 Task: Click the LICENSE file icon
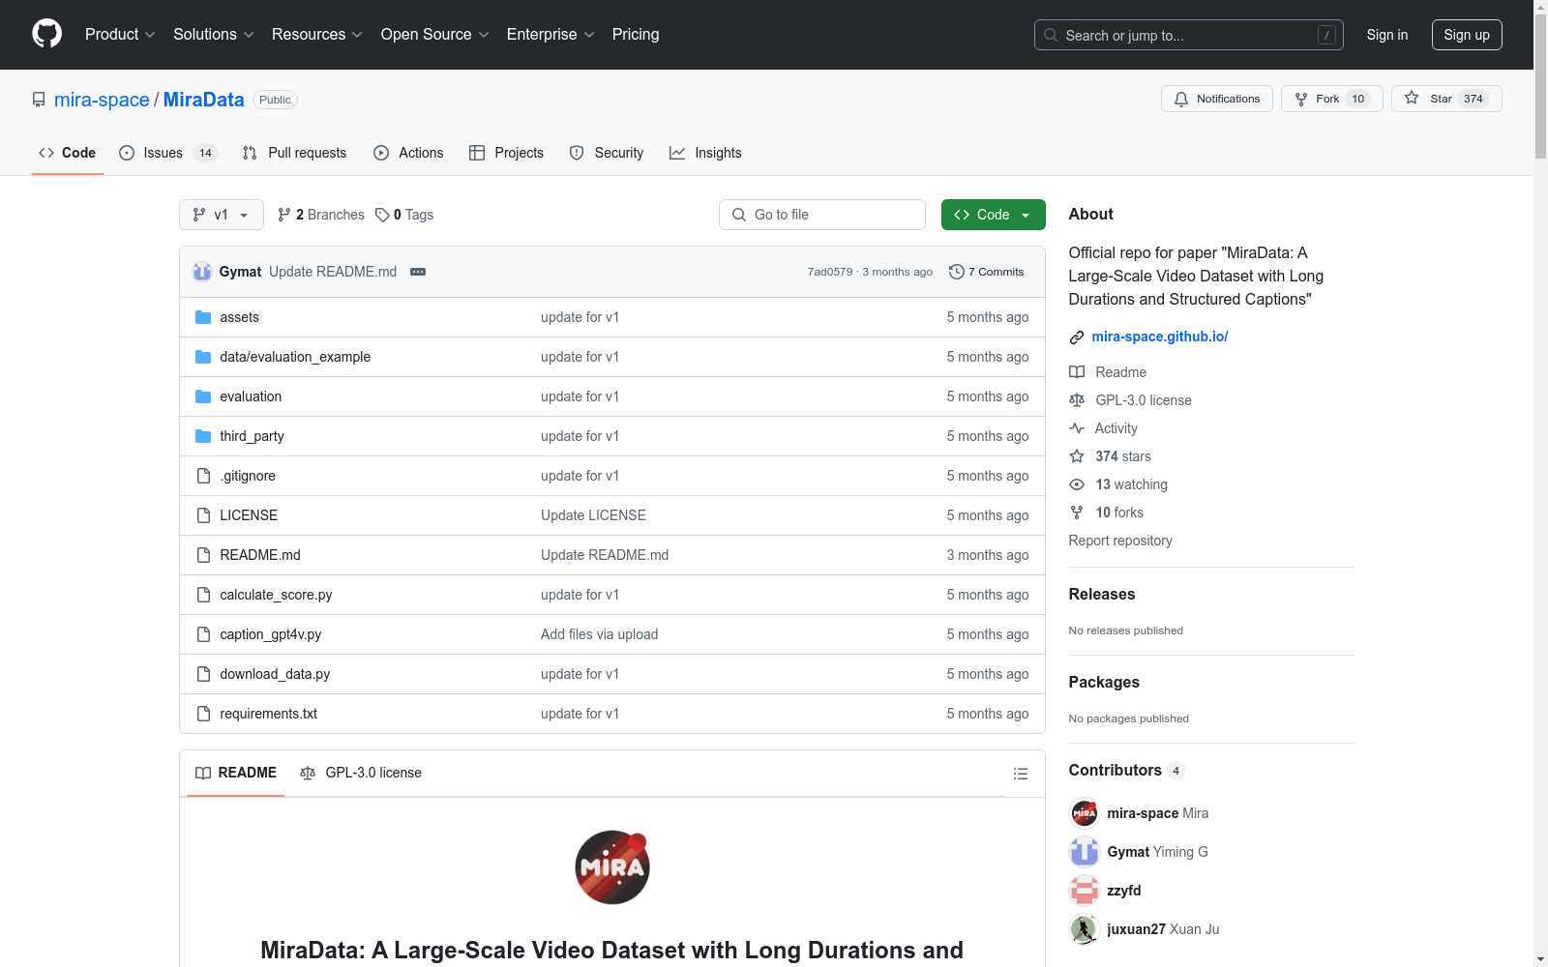(203, 515)
